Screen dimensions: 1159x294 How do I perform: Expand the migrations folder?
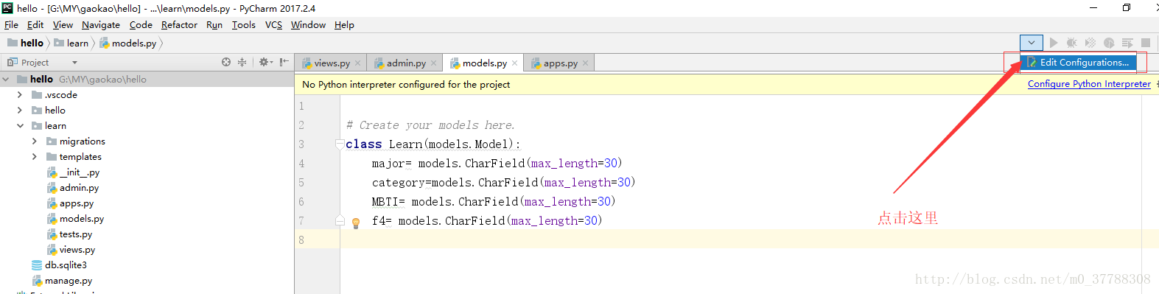(35, 141)
